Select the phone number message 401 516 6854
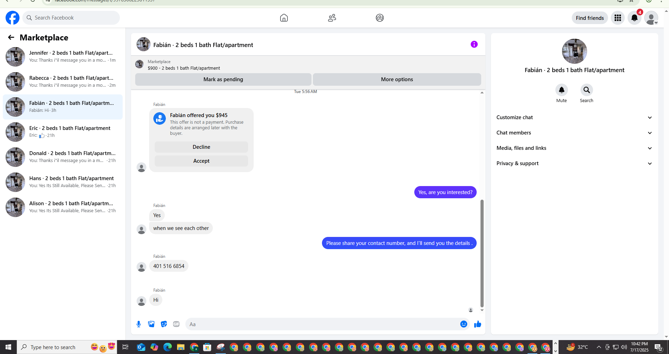Image resolution: width=669 pixels, height=354 pixels. click(x=169, y=266)
